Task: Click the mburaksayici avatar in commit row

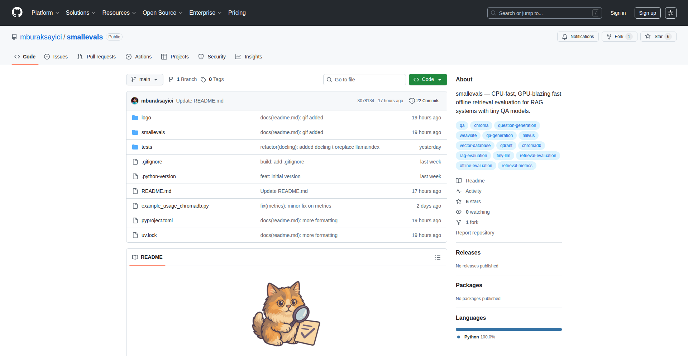Action: click(135, 101)
